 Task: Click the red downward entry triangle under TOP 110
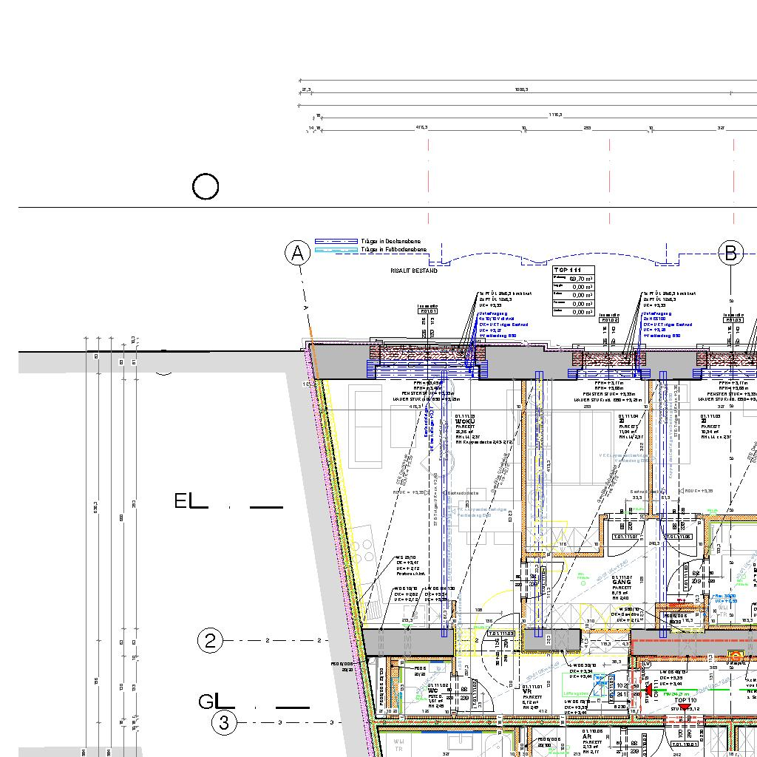click(685, 707)
